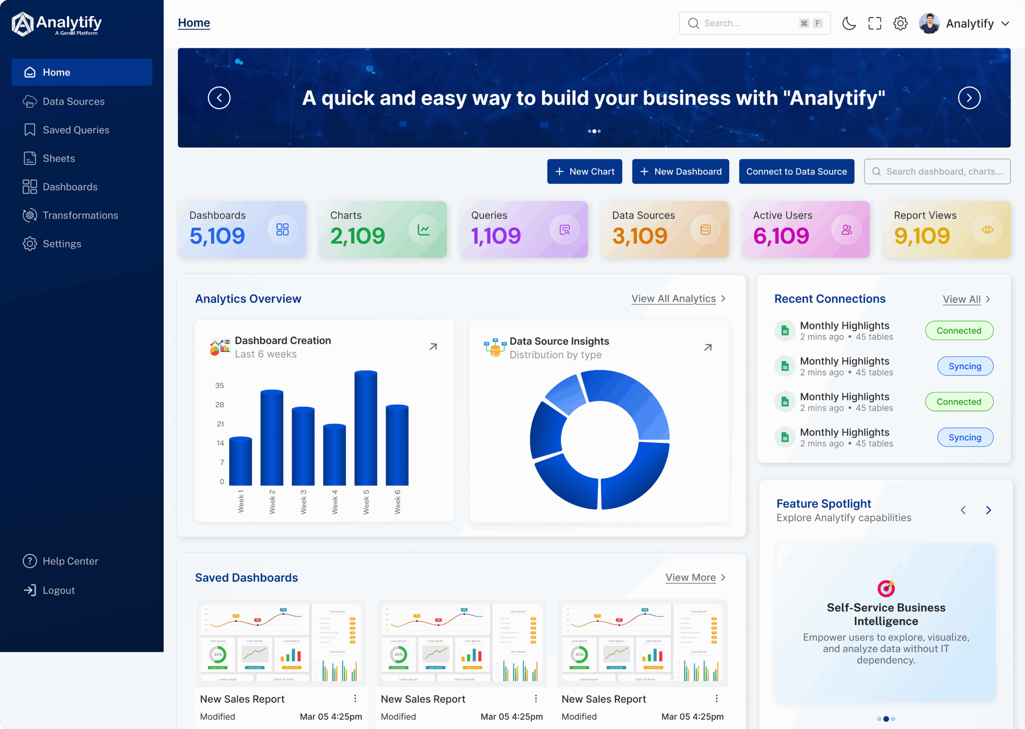Select Home in the sidebar navigation
Image resolution: width=1025 pixels, height=729 pixels.
tap(56, 72)
